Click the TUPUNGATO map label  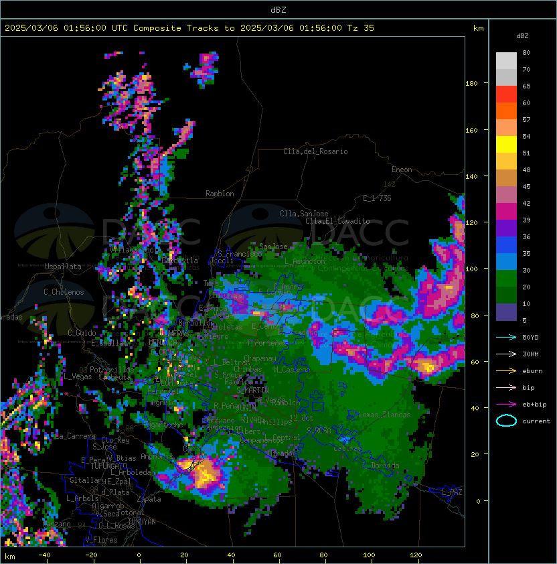[108, 466]
